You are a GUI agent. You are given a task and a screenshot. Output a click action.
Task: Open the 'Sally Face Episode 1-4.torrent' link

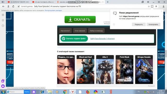click(x=103, y=39)
